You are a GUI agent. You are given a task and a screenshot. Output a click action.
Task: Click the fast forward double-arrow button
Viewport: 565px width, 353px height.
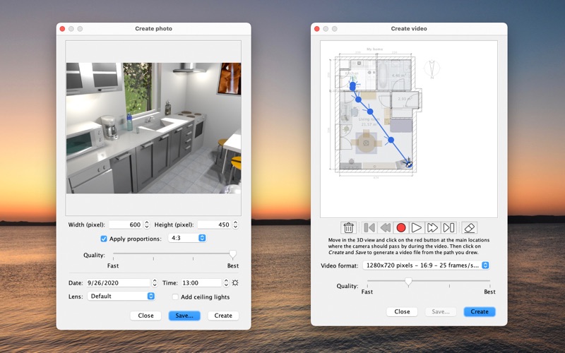pos(433,227)
